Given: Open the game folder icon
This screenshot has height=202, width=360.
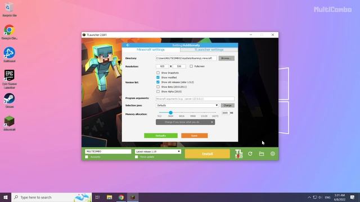Looking at the screenshot, I should [x=261, y=154].
